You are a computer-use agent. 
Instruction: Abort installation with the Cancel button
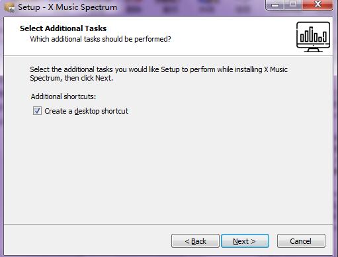point(301,241)
